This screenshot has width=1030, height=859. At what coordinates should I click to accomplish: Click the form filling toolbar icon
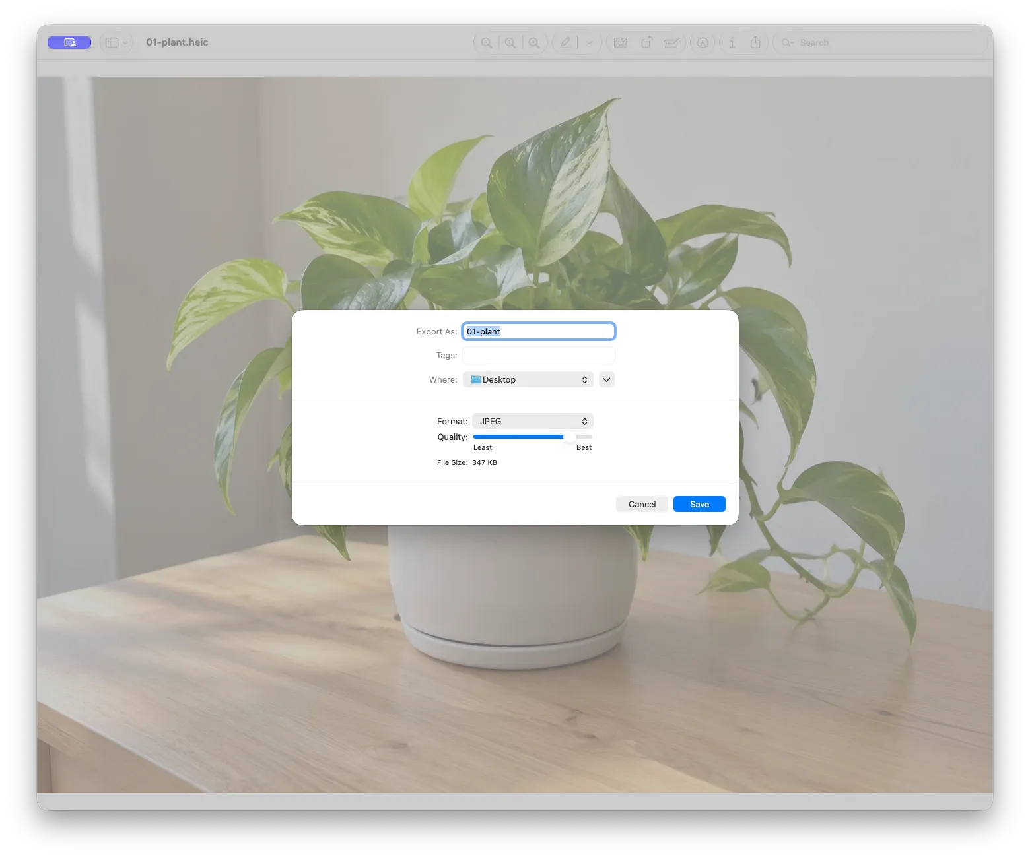click(x=671, y=42)
